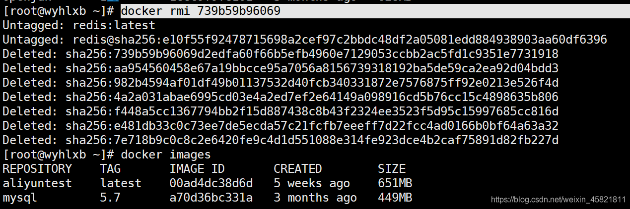
Task: Click the image ID 00ad4dc38d6d
Action: pos(211,183)
